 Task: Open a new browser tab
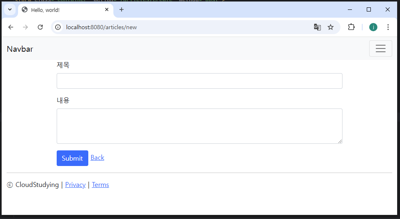(x=122, y=9)
